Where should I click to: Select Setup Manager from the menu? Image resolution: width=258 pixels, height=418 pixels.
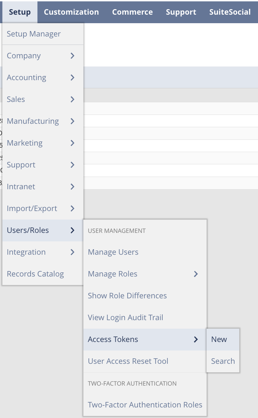click(34, 34)
